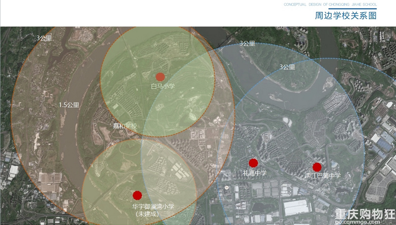This screenshot has width=396, height=225.
Task: Select the red marker above 两江巴蜀中学
Action: coord(317,167)
